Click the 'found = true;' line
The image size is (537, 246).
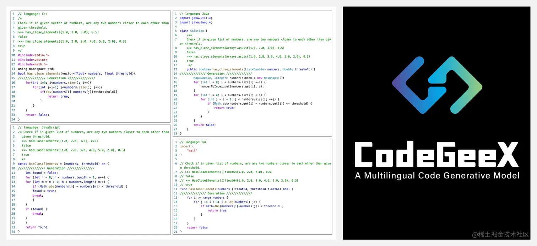click(x=44, y=191)
